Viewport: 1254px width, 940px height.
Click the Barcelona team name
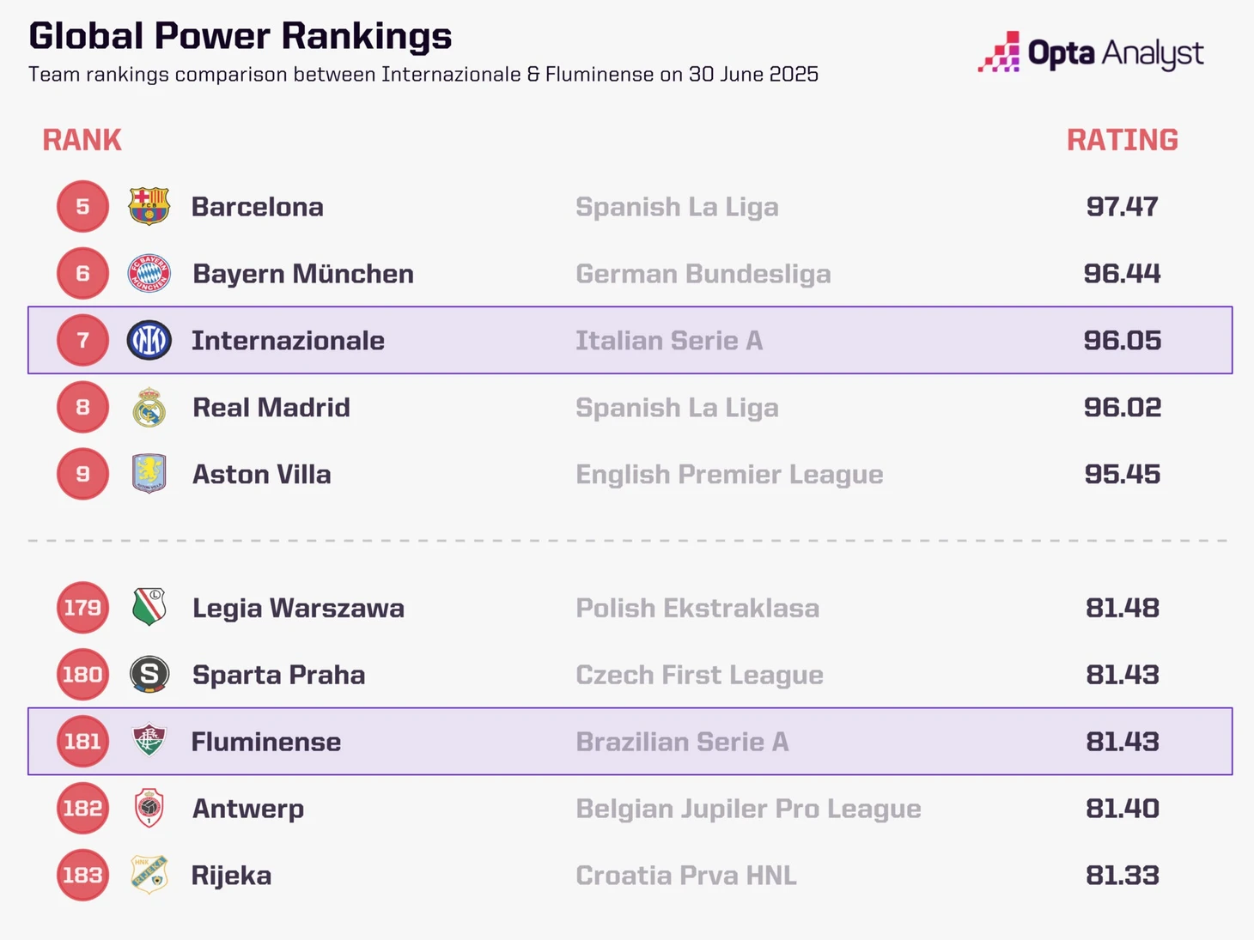pyautogui.click(x=257, y=207)
